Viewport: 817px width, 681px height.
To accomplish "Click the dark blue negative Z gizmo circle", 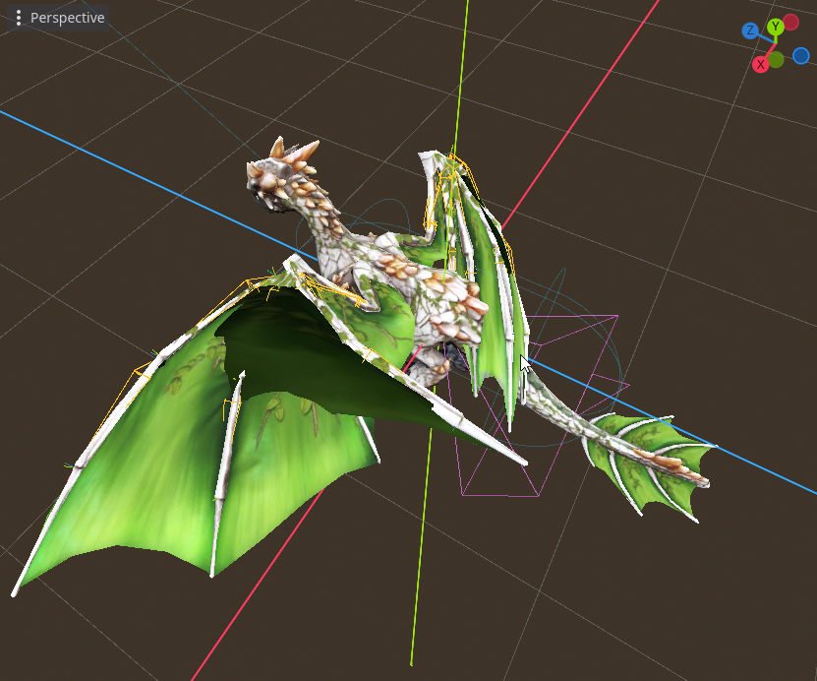I will [x=800, y=56].
